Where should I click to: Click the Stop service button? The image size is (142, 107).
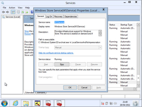click(62, 64)
